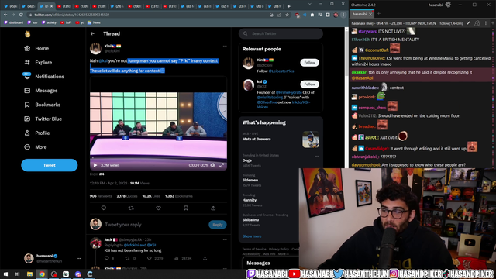496x279 pixels.
Task: Open Messages in sidebar
Action: tap(41, 91)
